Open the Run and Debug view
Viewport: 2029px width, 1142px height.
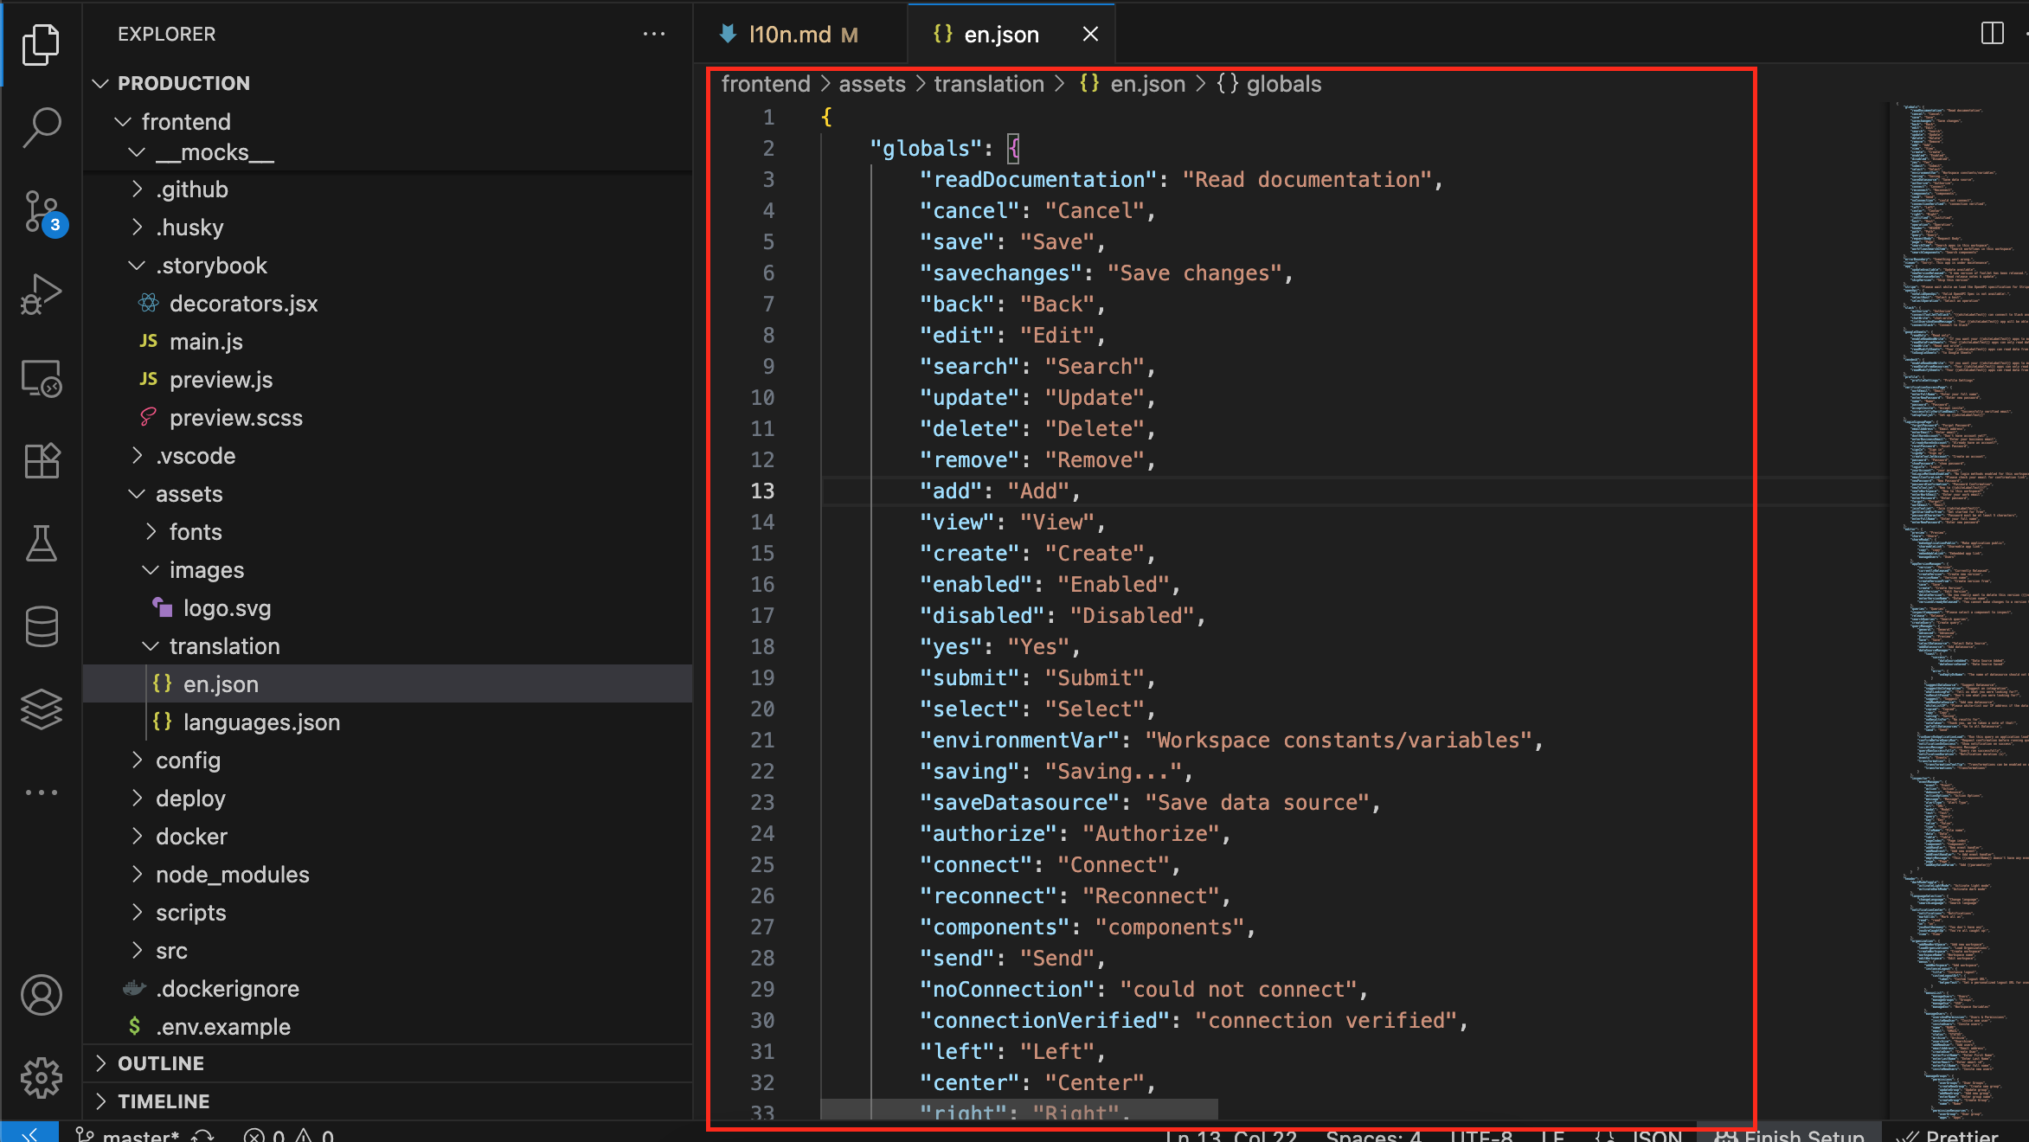(41, 294)
